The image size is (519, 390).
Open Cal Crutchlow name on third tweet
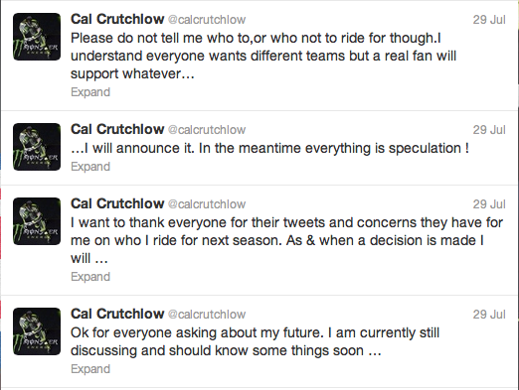point(117,203)
